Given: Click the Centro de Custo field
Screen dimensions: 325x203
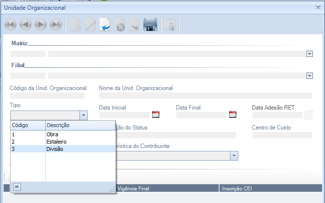Looking at the screenshot, I should pos(282,135).
